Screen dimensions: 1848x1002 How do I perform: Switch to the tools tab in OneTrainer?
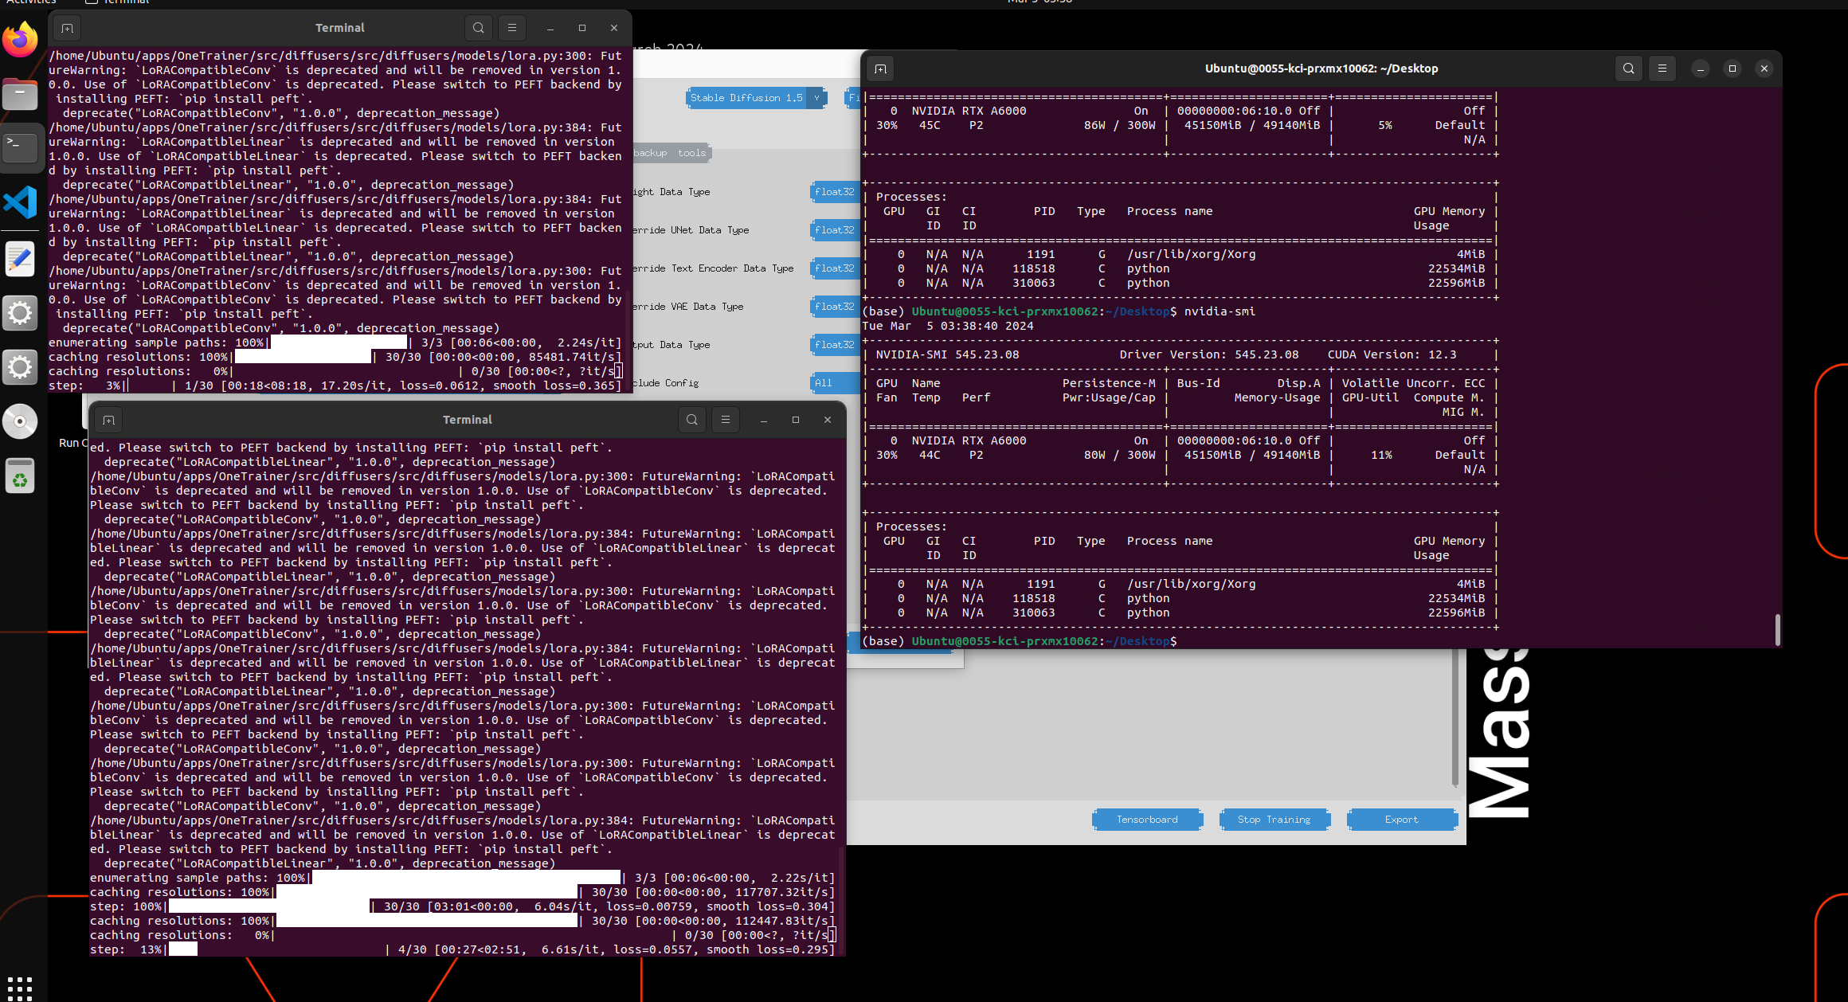pyautogui.click(x=691, y=153)
